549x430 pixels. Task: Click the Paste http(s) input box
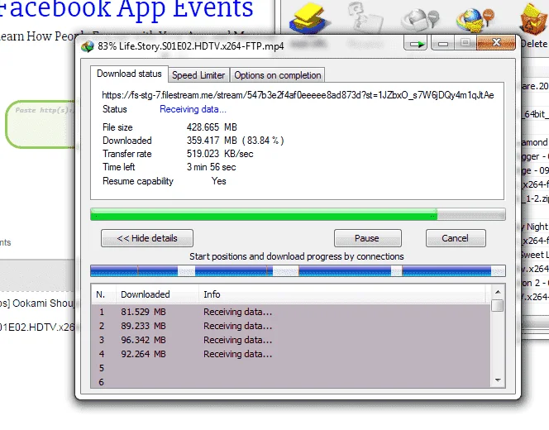(41, 124)
